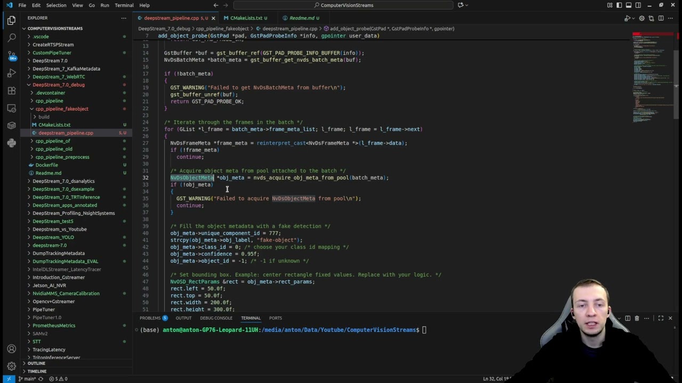The height and width of the screenshot is (383, 682).
Task: Kill terminal with trash icon
Action: point(637,318)
